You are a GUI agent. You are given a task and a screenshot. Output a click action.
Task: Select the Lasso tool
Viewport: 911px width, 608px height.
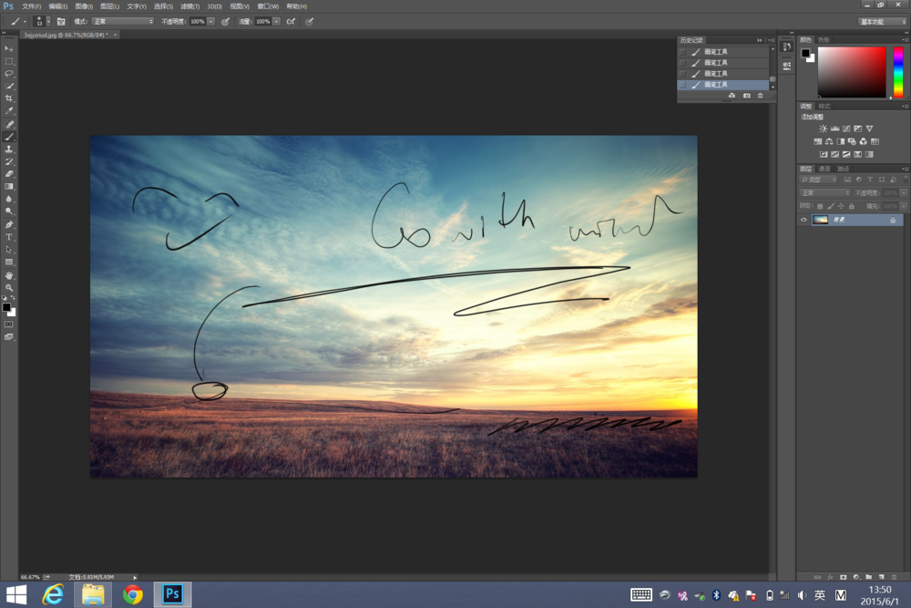9,74
